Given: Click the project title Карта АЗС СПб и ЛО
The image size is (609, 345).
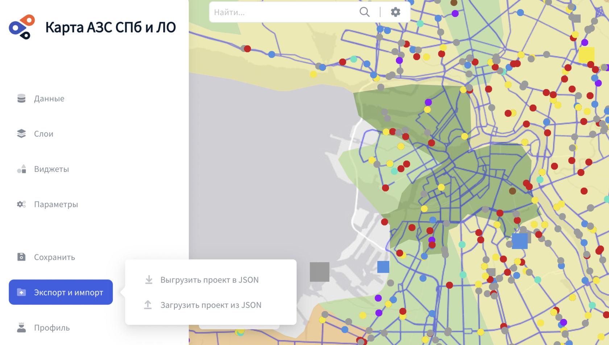Looking at the screenshot, I should [111, 27].
